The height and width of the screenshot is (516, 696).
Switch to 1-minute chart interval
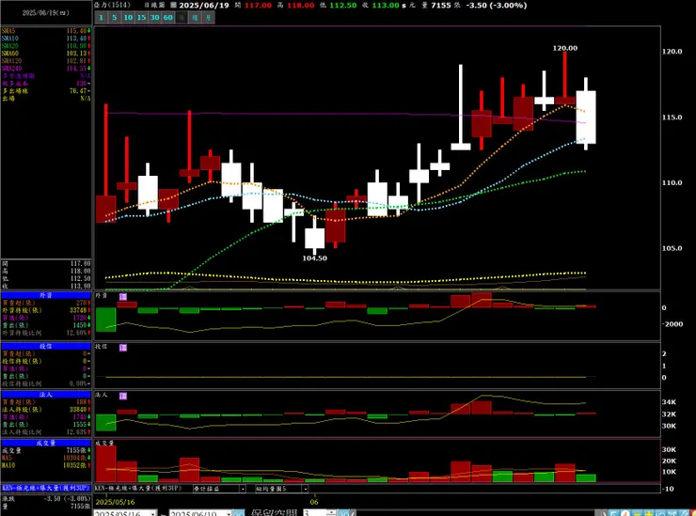[102, 18]
